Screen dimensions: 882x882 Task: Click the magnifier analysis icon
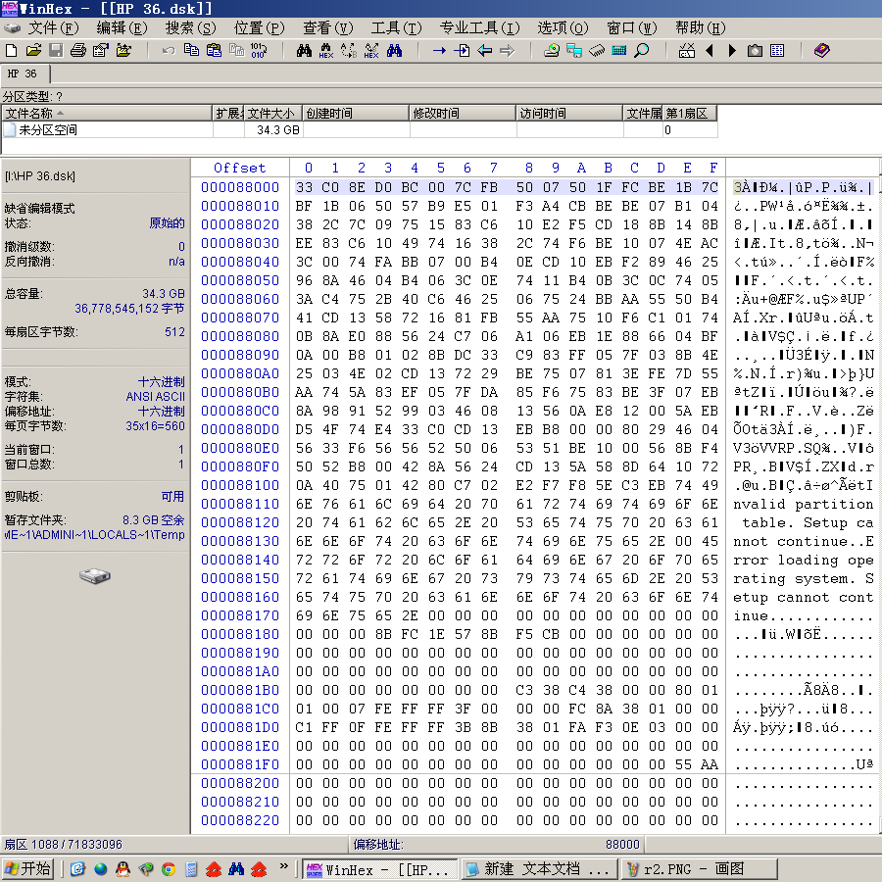(641, 51)
